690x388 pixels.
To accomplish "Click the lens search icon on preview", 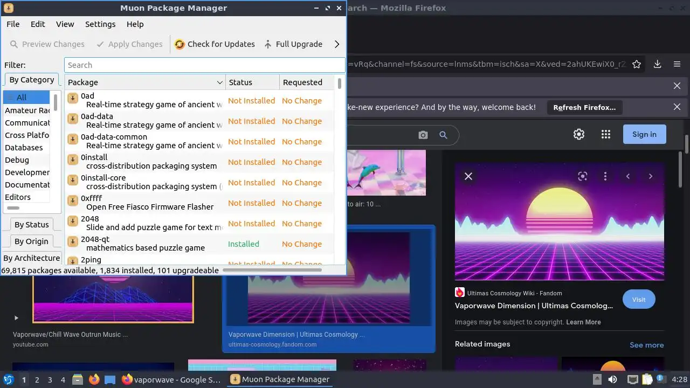I will [582, 176].
